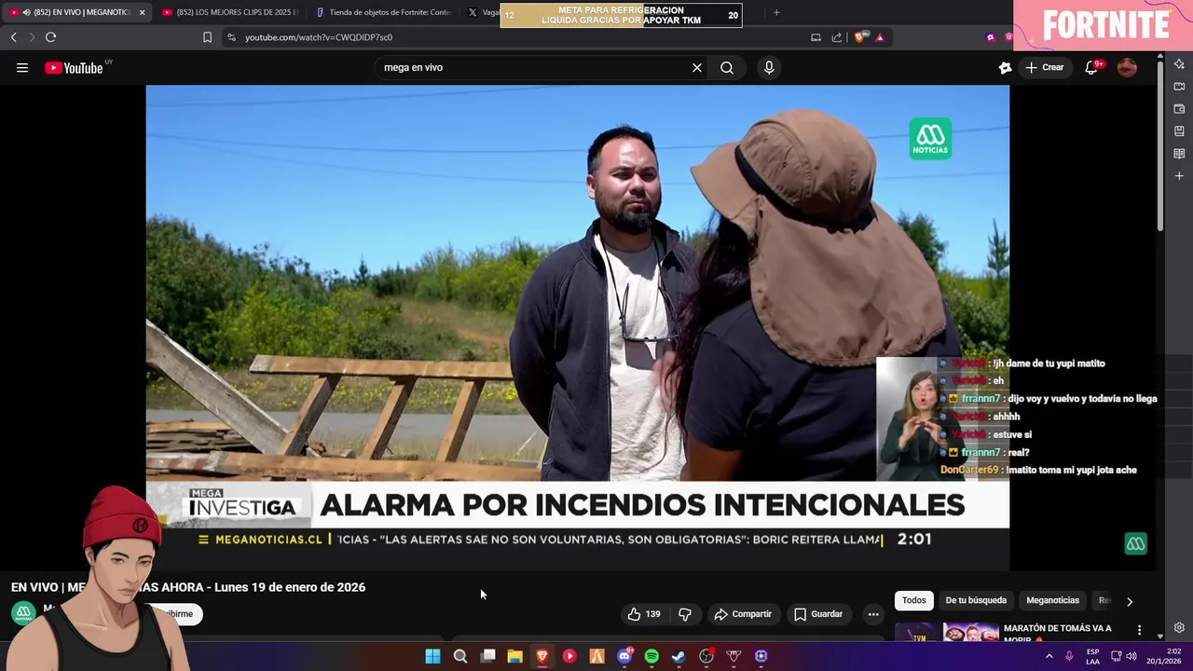The image size is (1193, 671).
Task: Open bookmarks panel in sidebar
Action: click(x=1179, y=131)
